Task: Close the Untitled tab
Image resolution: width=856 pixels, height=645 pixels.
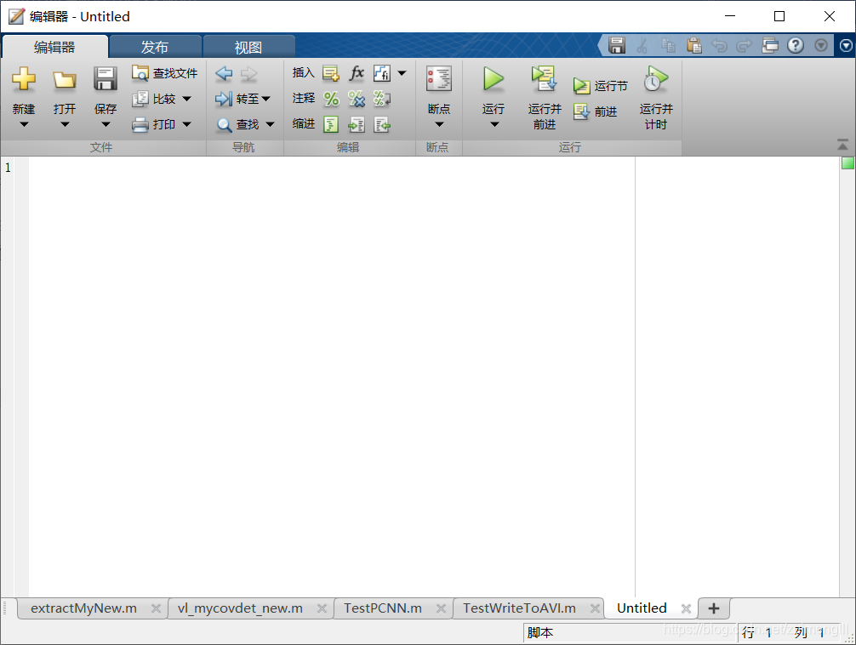Action: 686,608
